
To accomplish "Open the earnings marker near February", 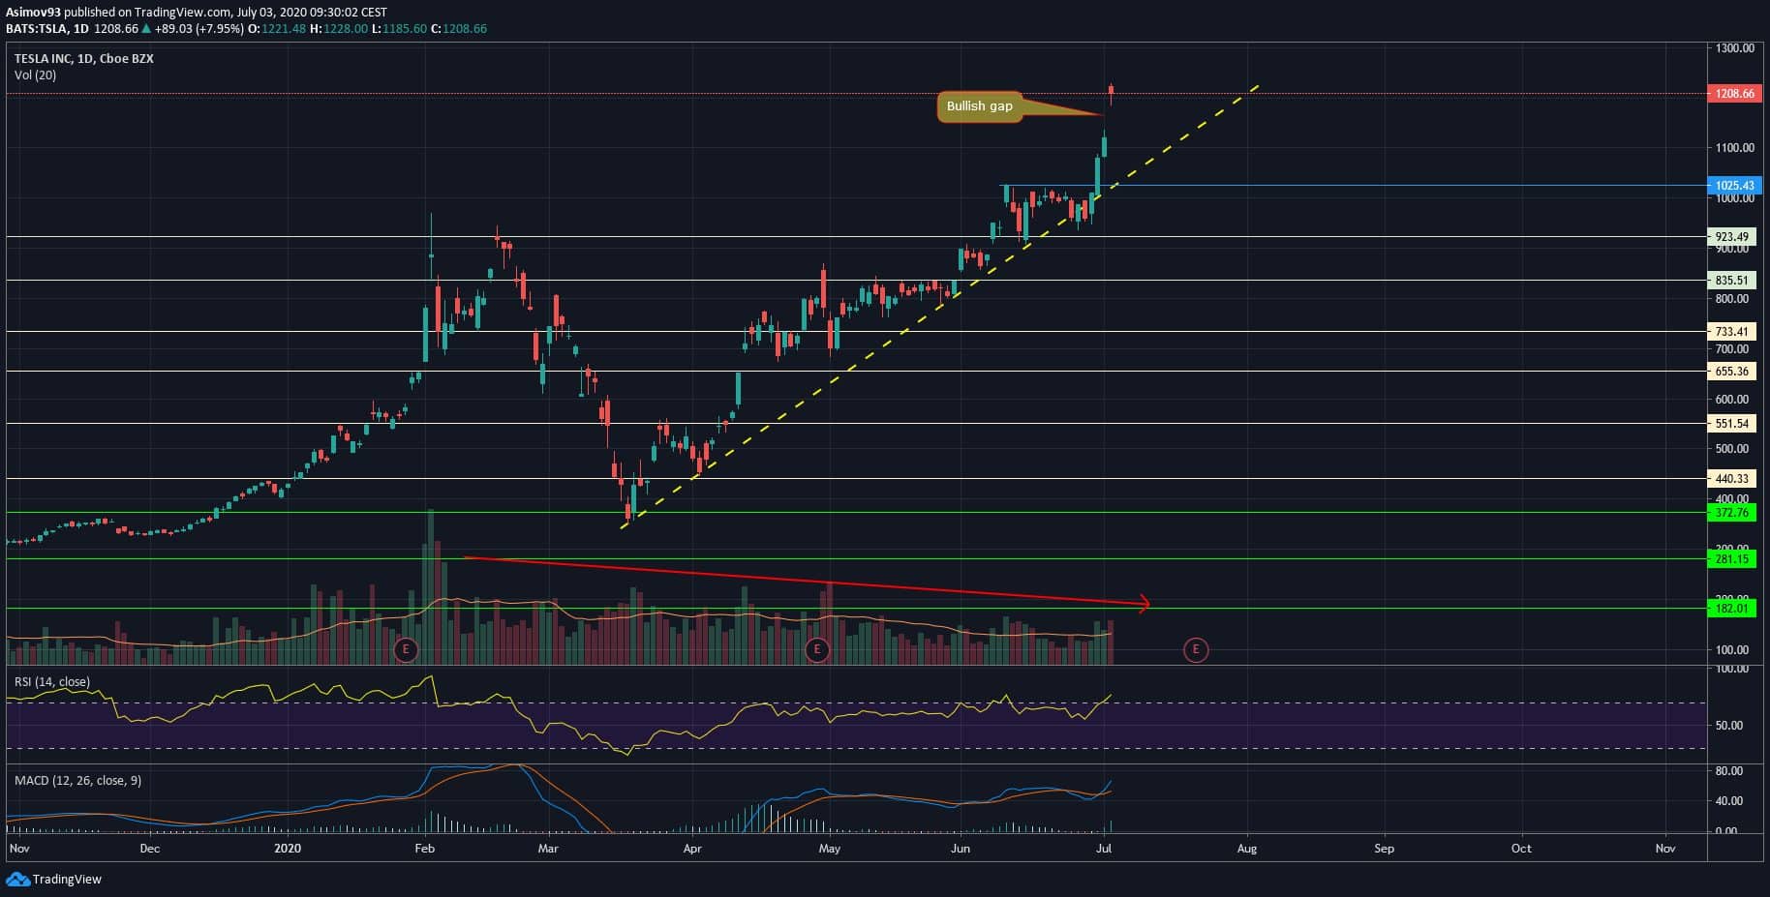I will pos(406,649).
